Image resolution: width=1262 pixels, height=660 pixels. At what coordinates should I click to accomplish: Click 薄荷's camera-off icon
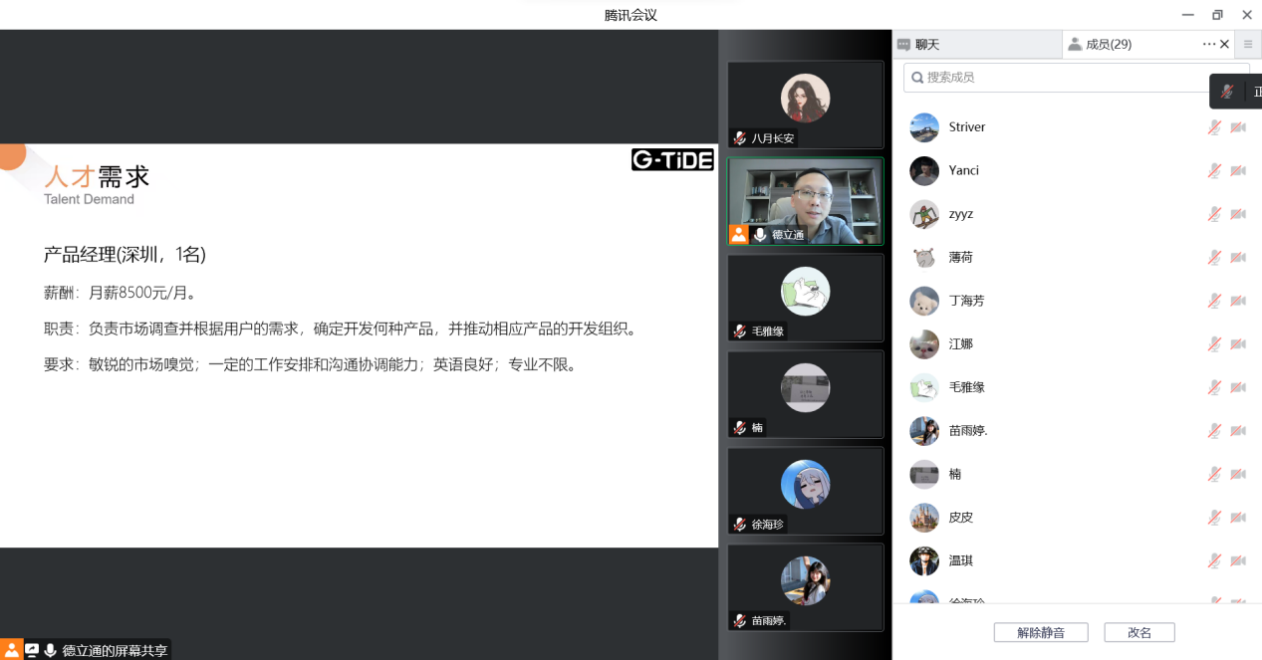pyautogui.click(x=1238, y=257)
